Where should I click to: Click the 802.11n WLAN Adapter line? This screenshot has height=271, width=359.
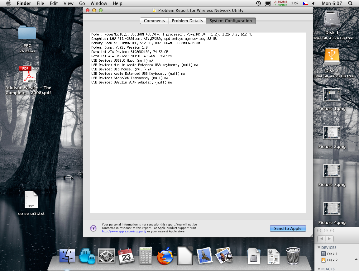click(132, 82)
